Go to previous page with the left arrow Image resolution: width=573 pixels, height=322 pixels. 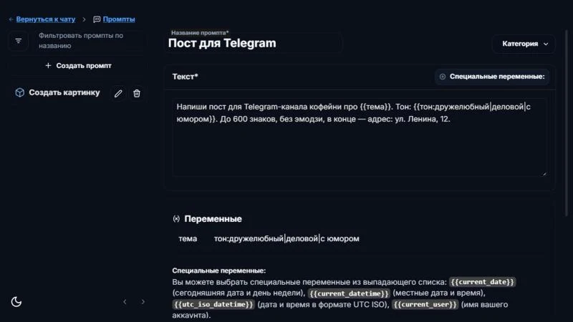pyautogui.click(x=125, y=301)
